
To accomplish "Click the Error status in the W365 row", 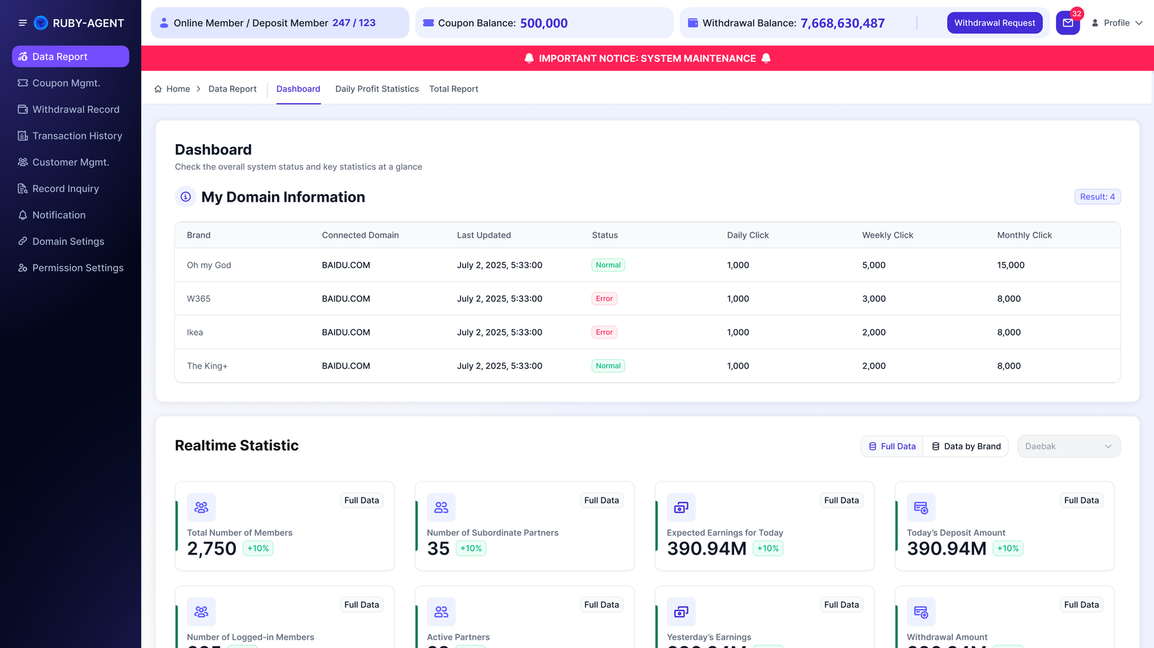I will [604, 298].
